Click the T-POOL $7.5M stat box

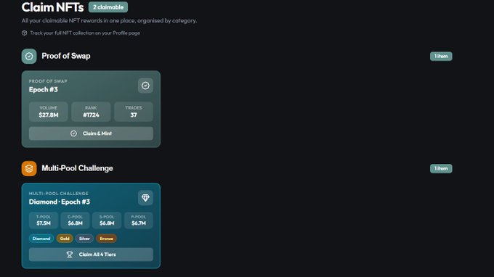pyautogui.click(x=44, y=220)
